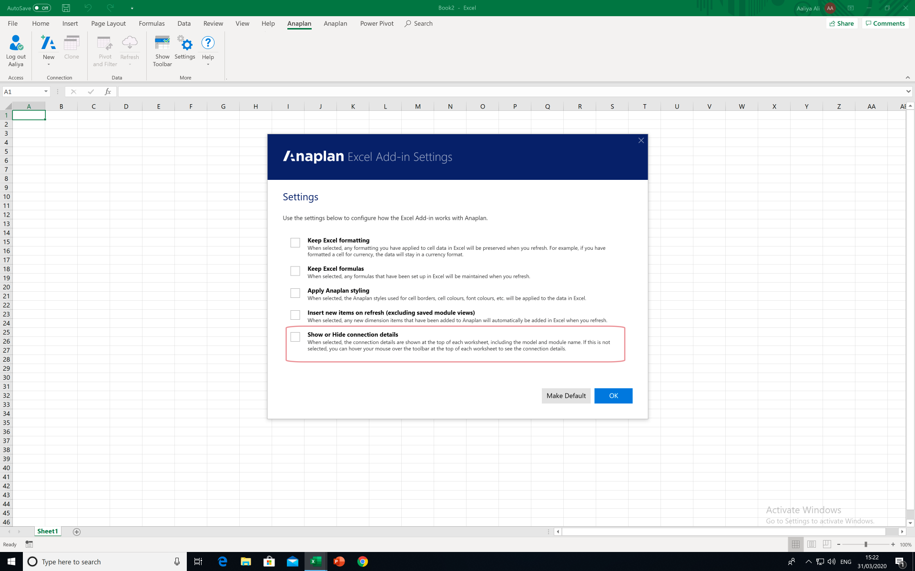Open the Page Layout ribbon tab
The width and height of the screenshot is (915, 571).
(x=108, y=23)
